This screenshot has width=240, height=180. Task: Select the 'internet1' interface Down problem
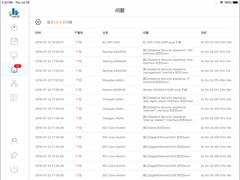pyautogui.click(x=164, y=109)
